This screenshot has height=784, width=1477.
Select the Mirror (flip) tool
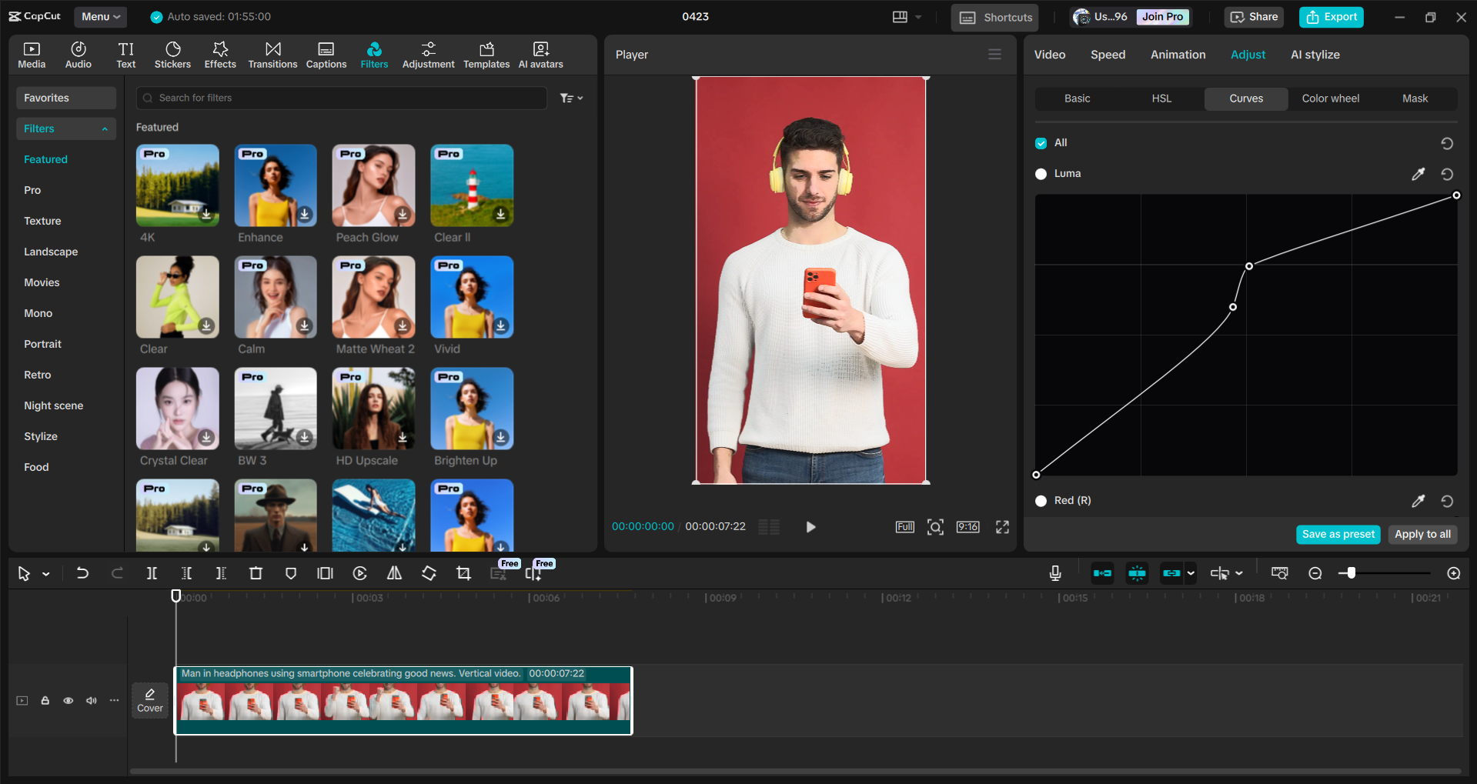pyautogui.click(x=393, y=573)
